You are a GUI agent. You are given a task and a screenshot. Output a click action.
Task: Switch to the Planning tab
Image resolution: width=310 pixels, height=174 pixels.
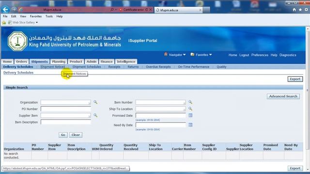pyautogui.click(x=59, y=61)
